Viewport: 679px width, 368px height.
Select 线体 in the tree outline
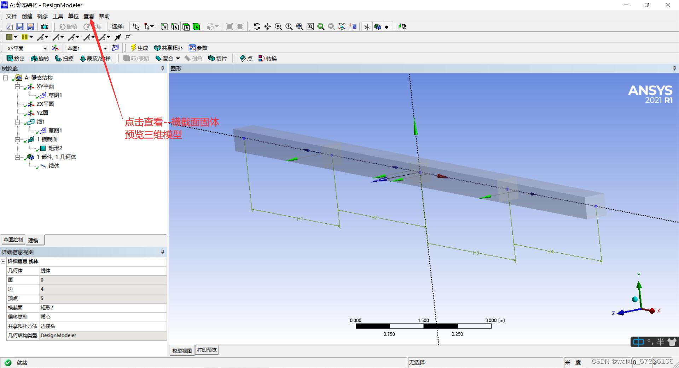(x=53, y=166)
